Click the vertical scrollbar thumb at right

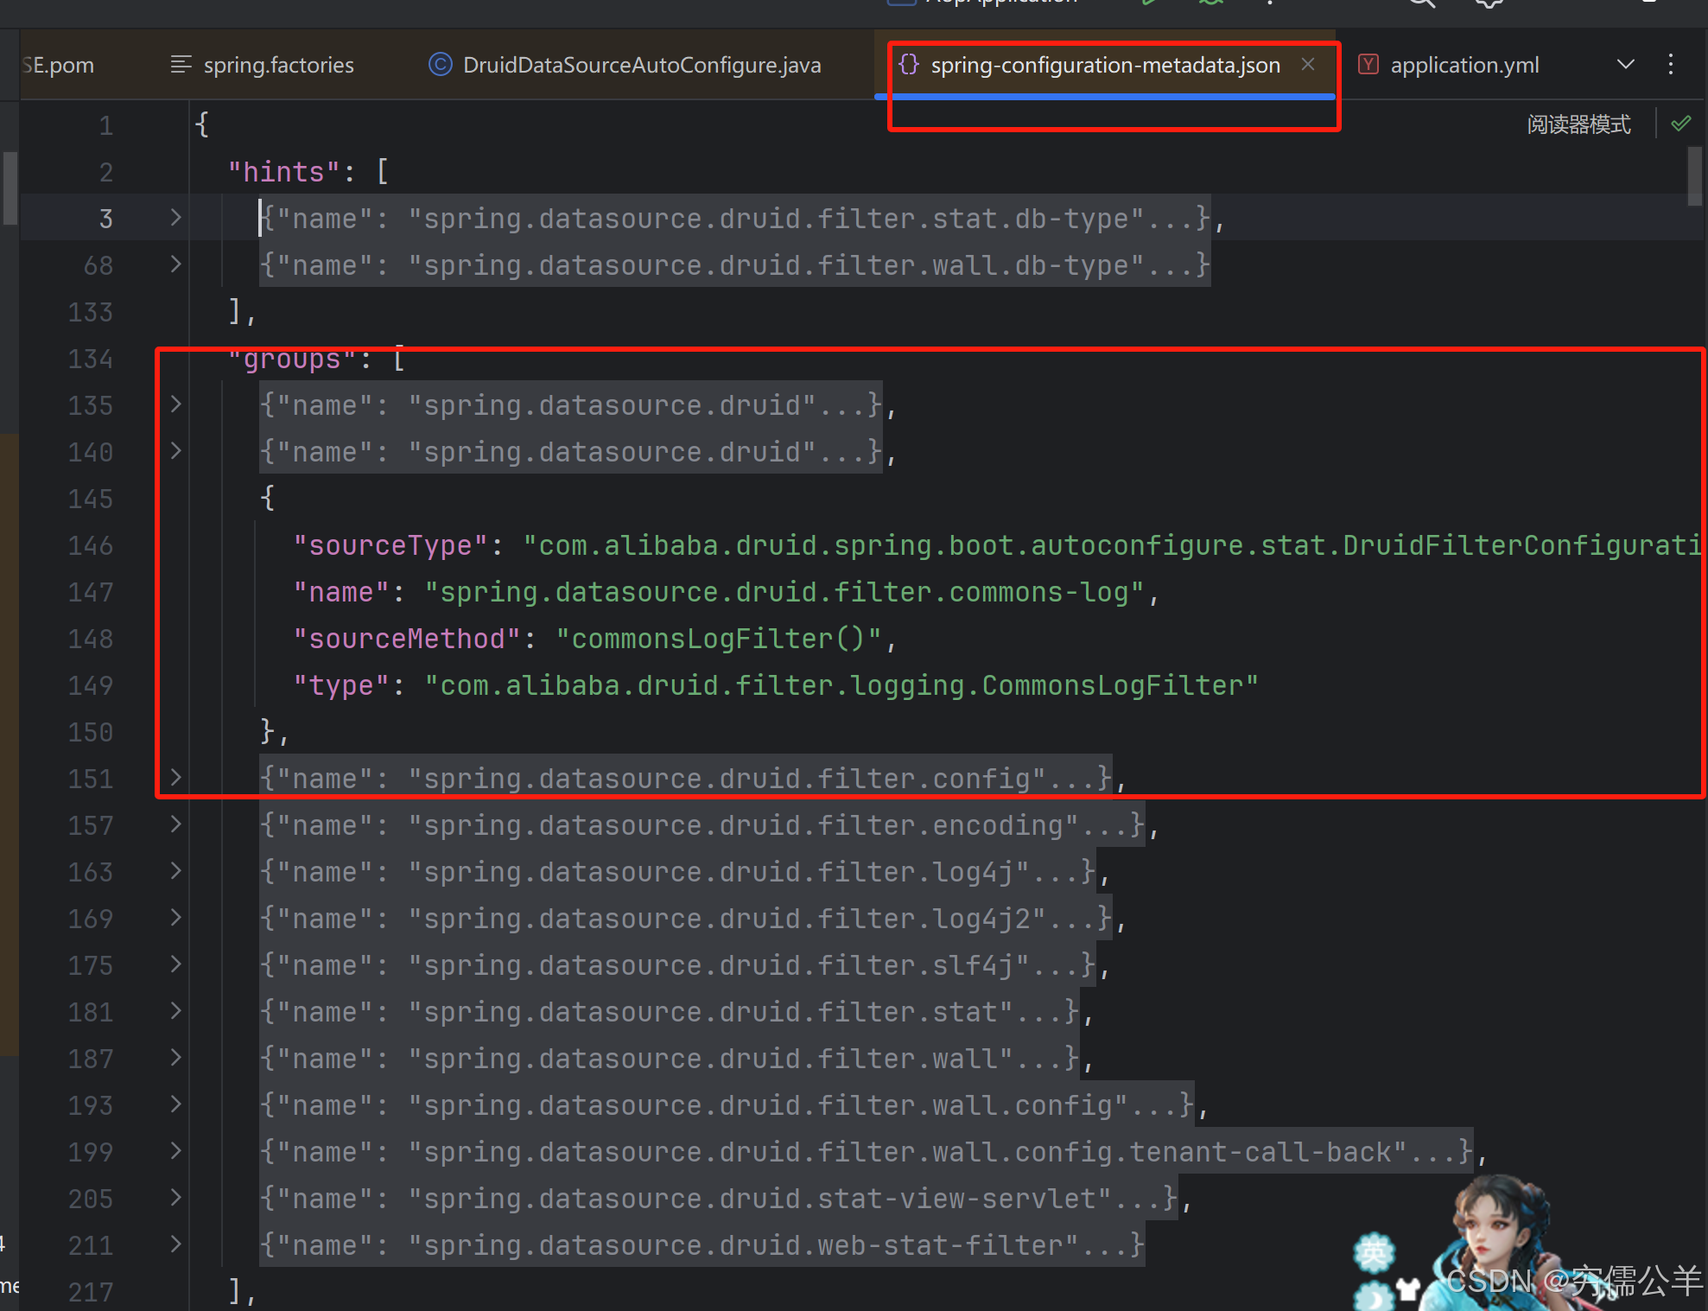pos(1694,176)
